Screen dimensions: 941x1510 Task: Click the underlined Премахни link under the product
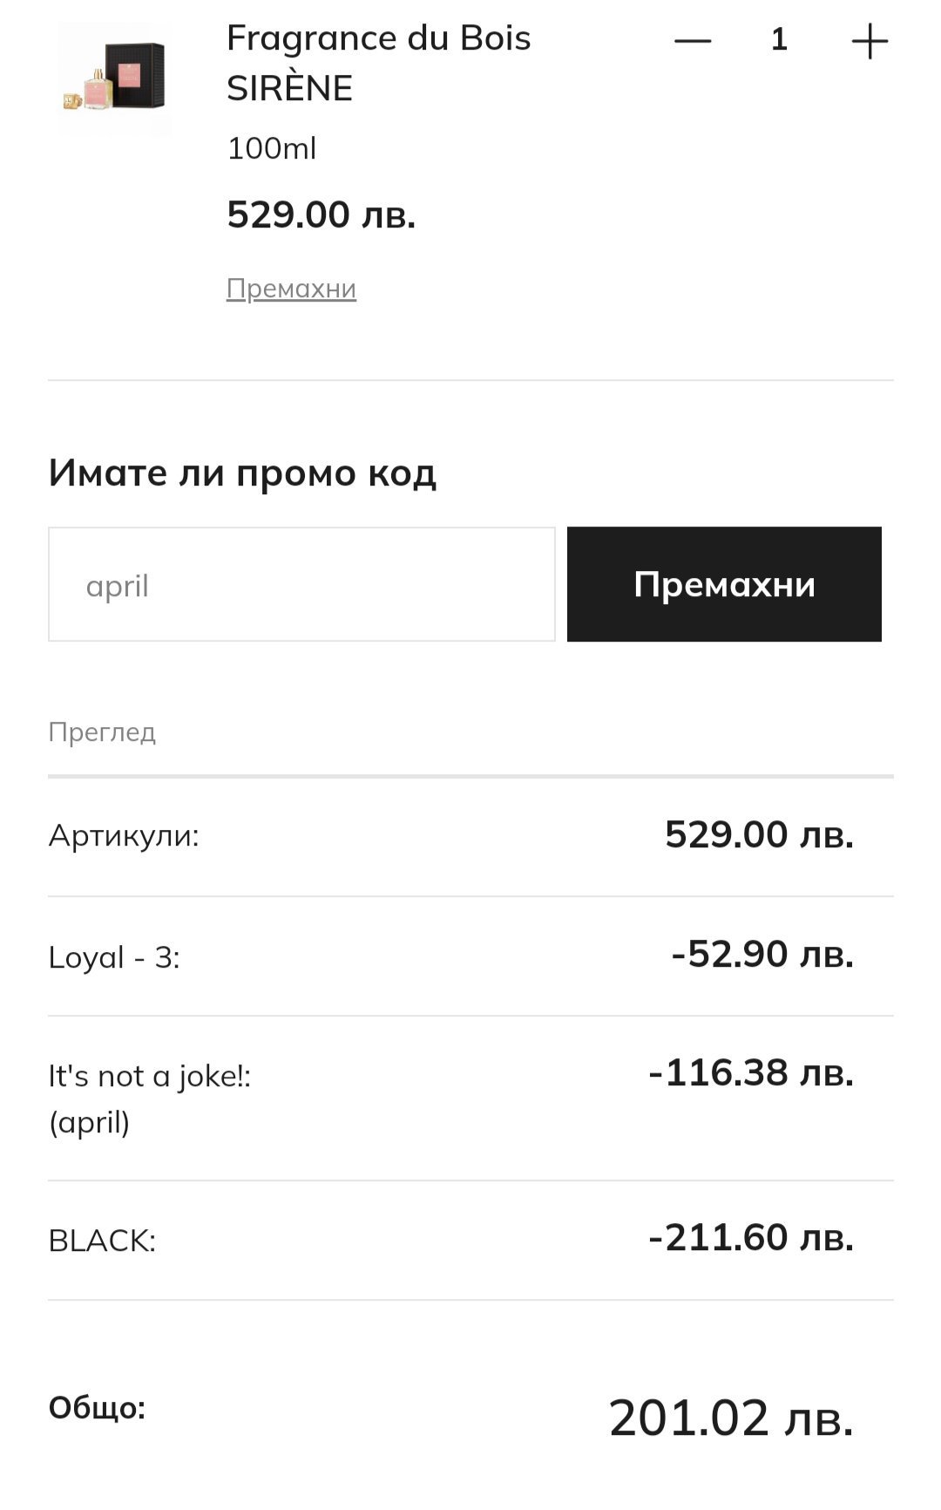[291, 289]
